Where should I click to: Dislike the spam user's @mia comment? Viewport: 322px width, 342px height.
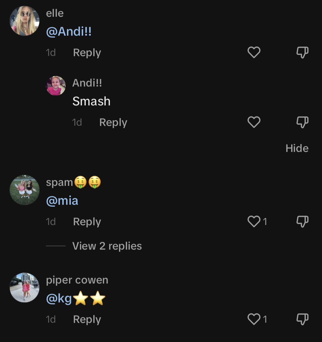302,221
